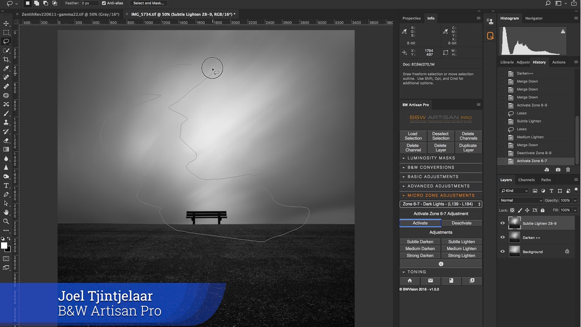
Task: Click Subtract from selection mode icon
Action: (x=45, y=3)
